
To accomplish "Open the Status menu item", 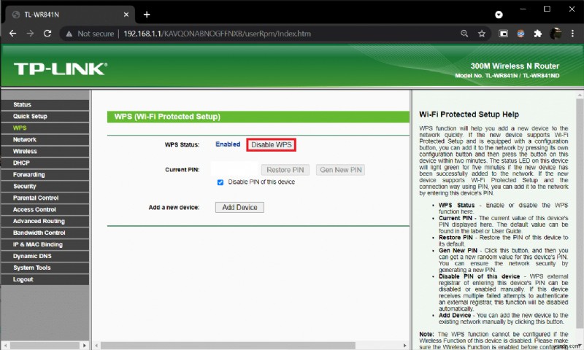I will [x=45, y=104].
